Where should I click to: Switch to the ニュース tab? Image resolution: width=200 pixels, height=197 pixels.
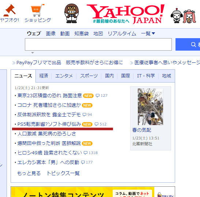pos(23,76)
